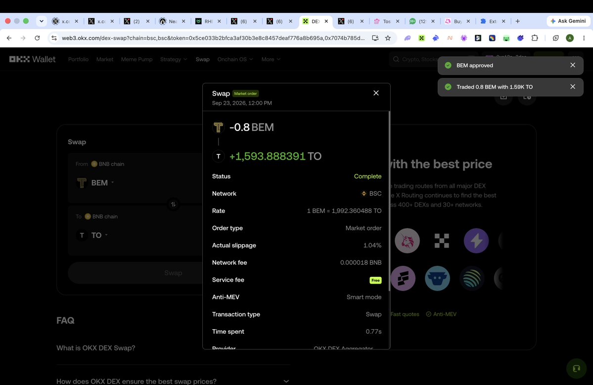Click the OKX Wallet logo
The height and width of the screenshot is (385, 593).
coord(33,59)
